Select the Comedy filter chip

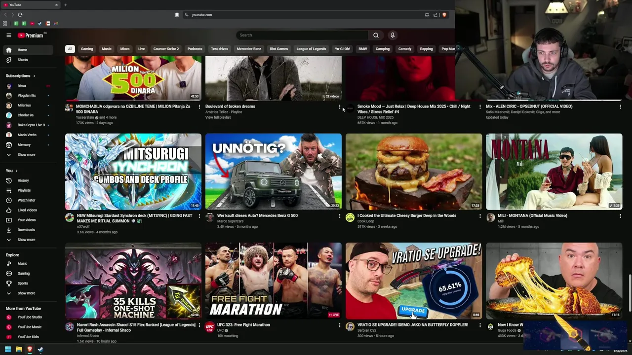(405, 49)
